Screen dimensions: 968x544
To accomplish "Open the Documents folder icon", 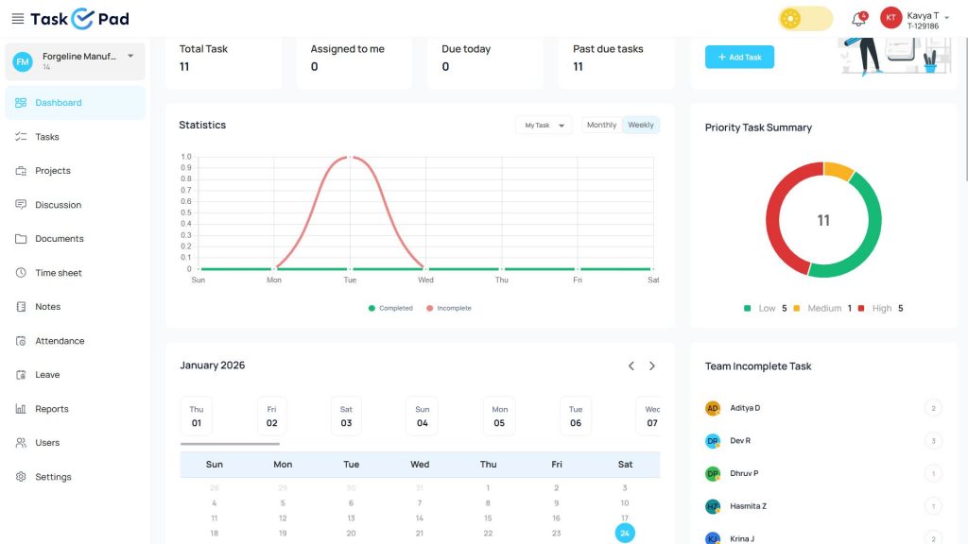I will 21,239.
